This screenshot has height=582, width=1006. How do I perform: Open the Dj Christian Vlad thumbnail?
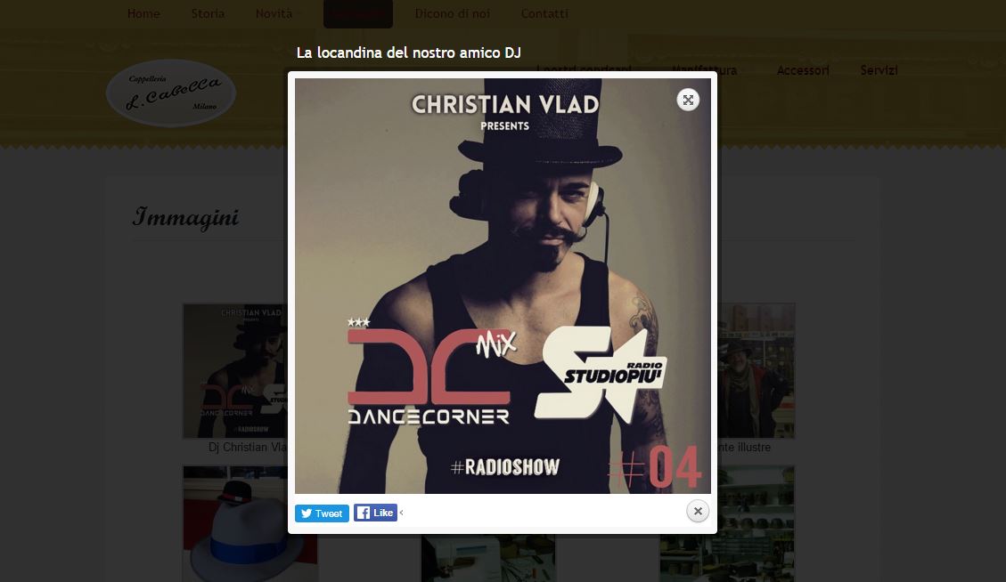(235, 371)
